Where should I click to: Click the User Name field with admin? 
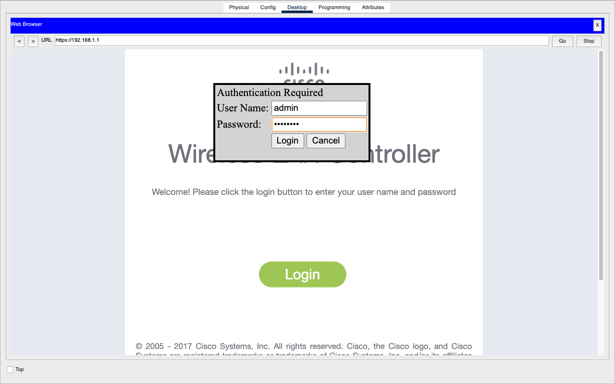pyautogui.click(x=319, y=108)
